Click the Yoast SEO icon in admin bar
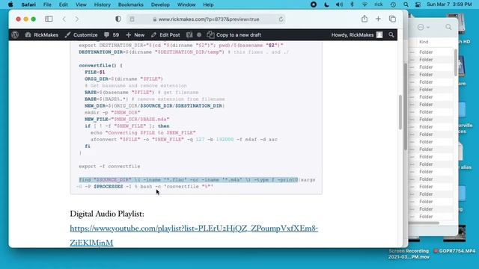The image size is (479, 269). click(x=189, y=35)
